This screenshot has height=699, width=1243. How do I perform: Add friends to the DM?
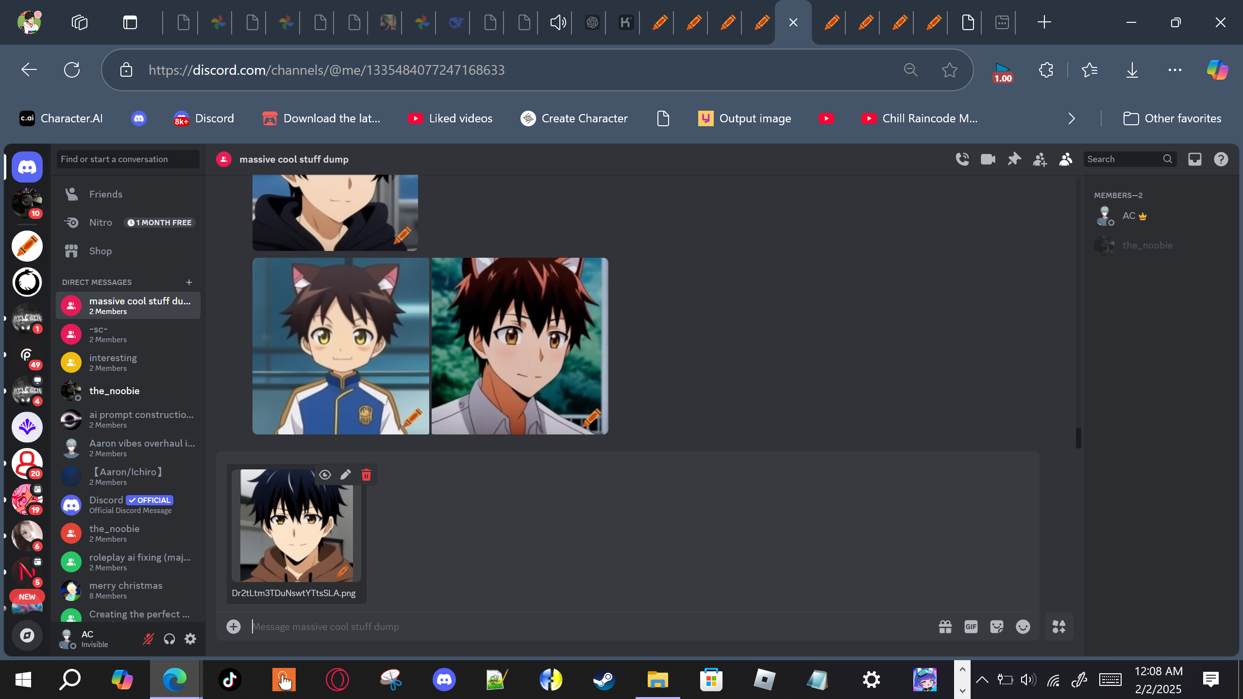pyautogui.click(x=1040, y=159)
